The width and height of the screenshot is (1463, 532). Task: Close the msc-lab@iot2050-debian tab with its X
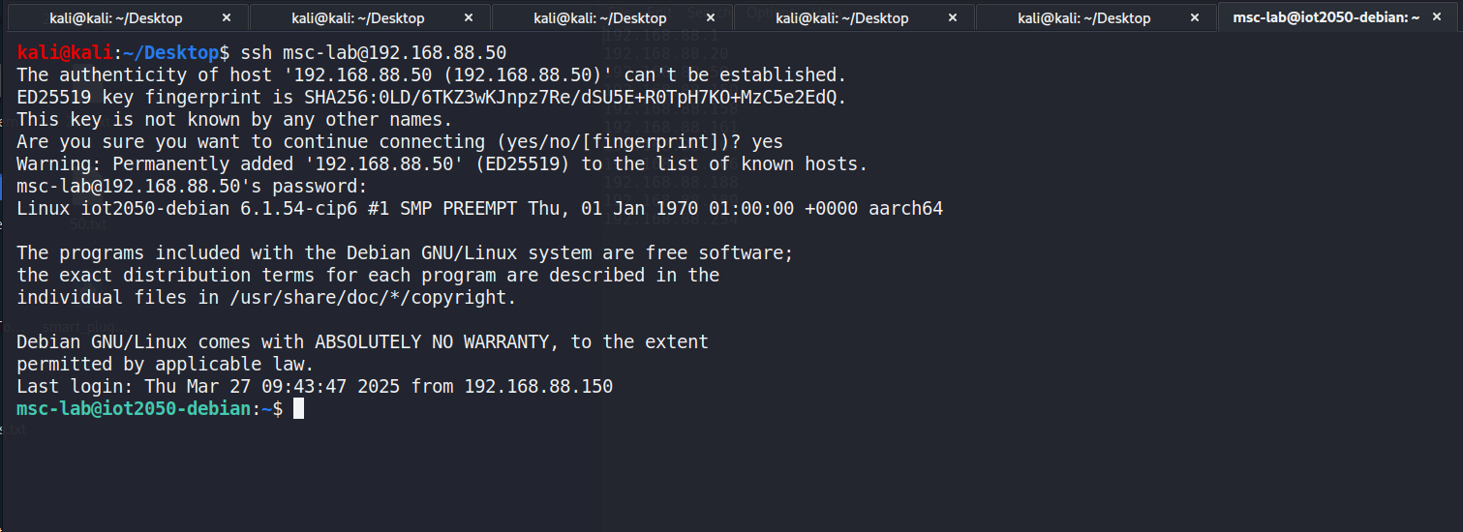click(x=1442, y=17)
